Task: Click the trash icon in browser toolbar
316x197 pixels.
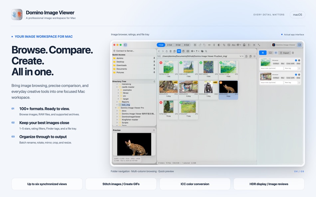Action: pos(171,51)
